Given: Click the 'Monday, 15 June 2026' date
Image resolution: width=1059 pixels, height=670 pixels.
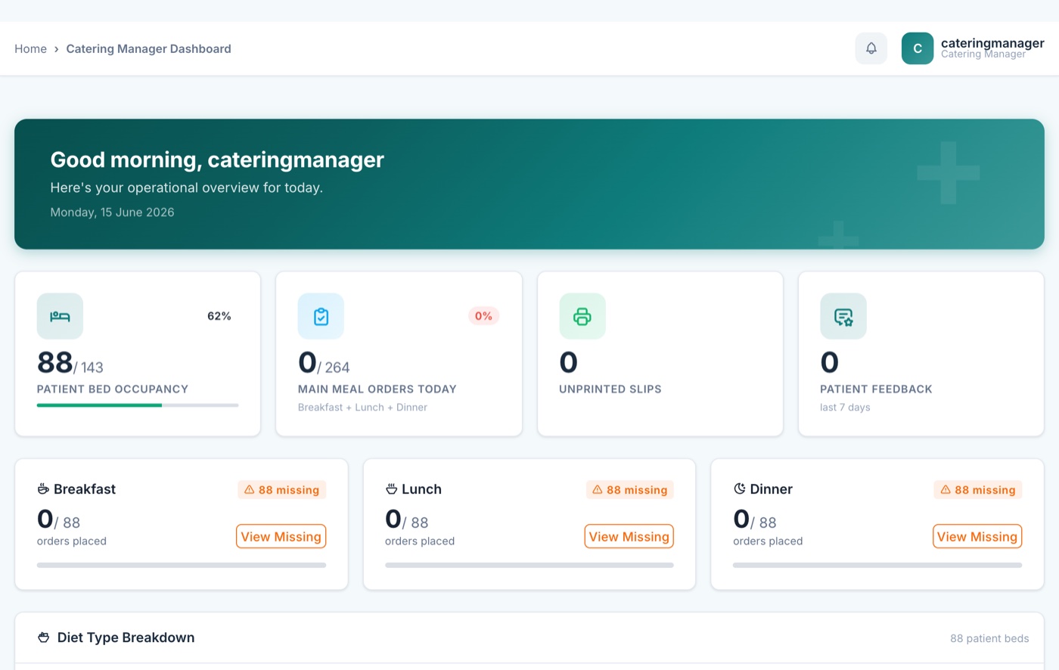Looking at the screenshot, I should pyautogui.click(x=112, y=212).
